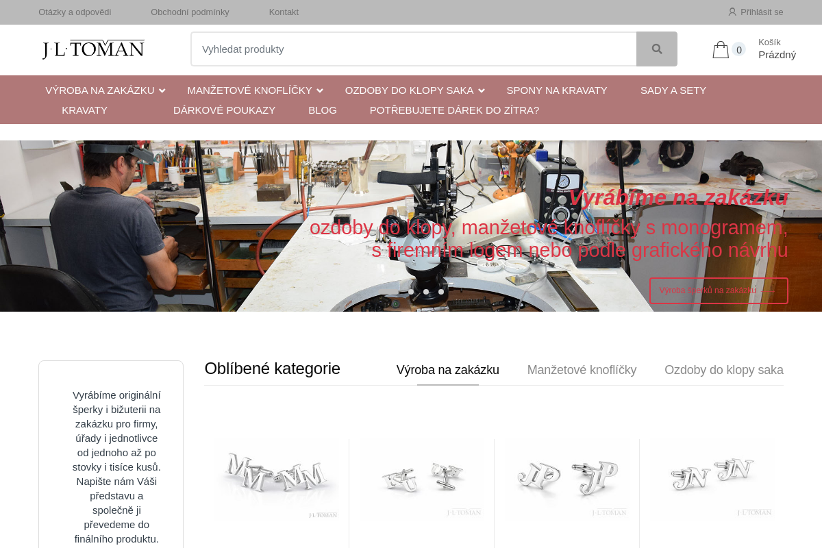Open the Obchodní podmínky link
Image resolution: width=822 pixels, height=548 pixels.
(190, 12)
